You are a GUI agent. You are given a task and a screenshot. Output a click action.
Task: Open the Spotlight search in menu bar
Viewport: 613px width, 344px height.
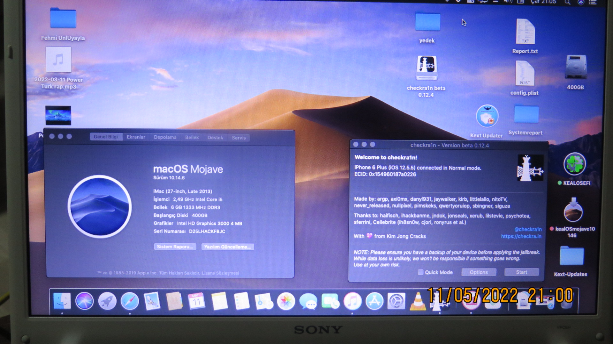click(567, 3)
